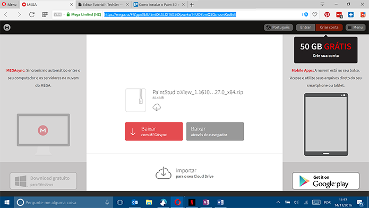
Task: Click the Entrar login button
Action: point(305,27)
